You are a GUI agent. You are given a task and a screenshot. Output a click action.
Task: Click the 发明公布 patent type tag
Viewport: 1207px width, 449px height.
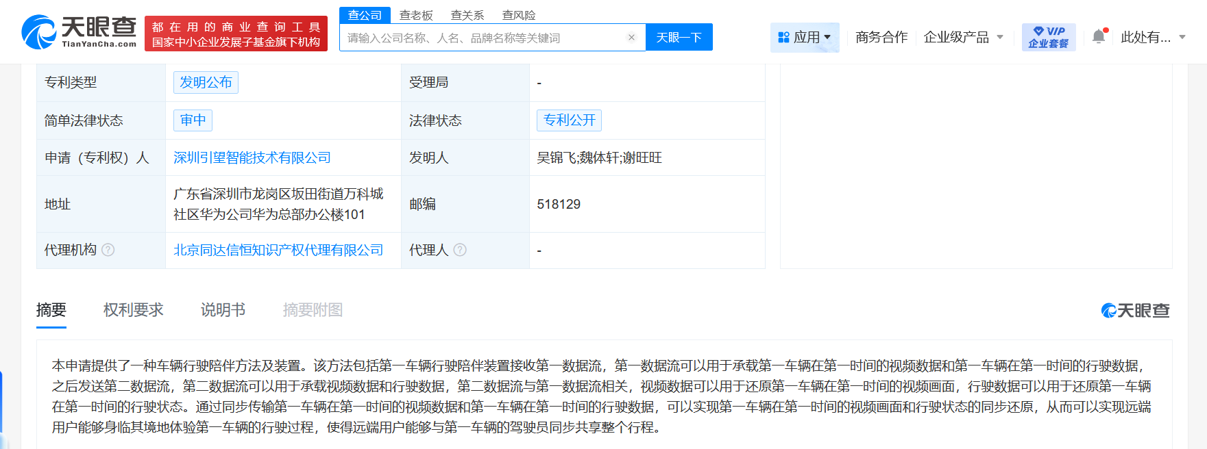click(x=206, y=82)
